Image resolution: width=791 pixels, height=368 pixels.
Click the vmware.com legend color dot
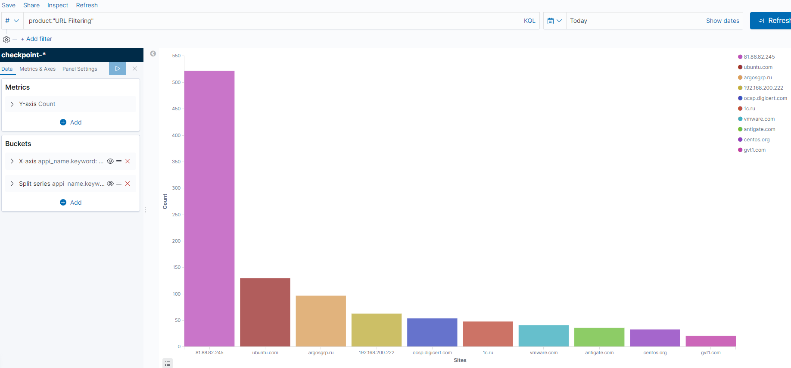click(x=740, y=119)
